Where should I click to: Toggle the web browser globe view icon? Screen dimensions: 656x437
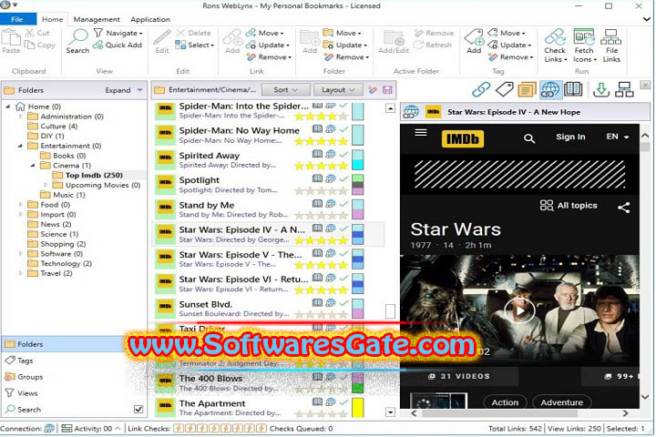pos(549,89)
